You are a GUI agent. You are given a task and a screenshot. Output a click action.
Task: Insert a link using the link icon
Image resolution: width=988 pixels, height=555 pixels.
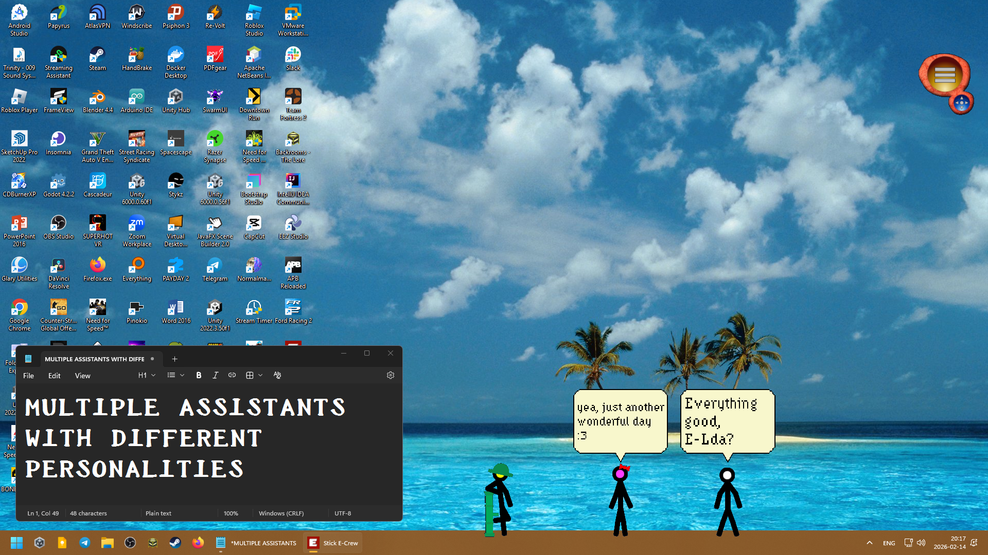coord(232,376)
